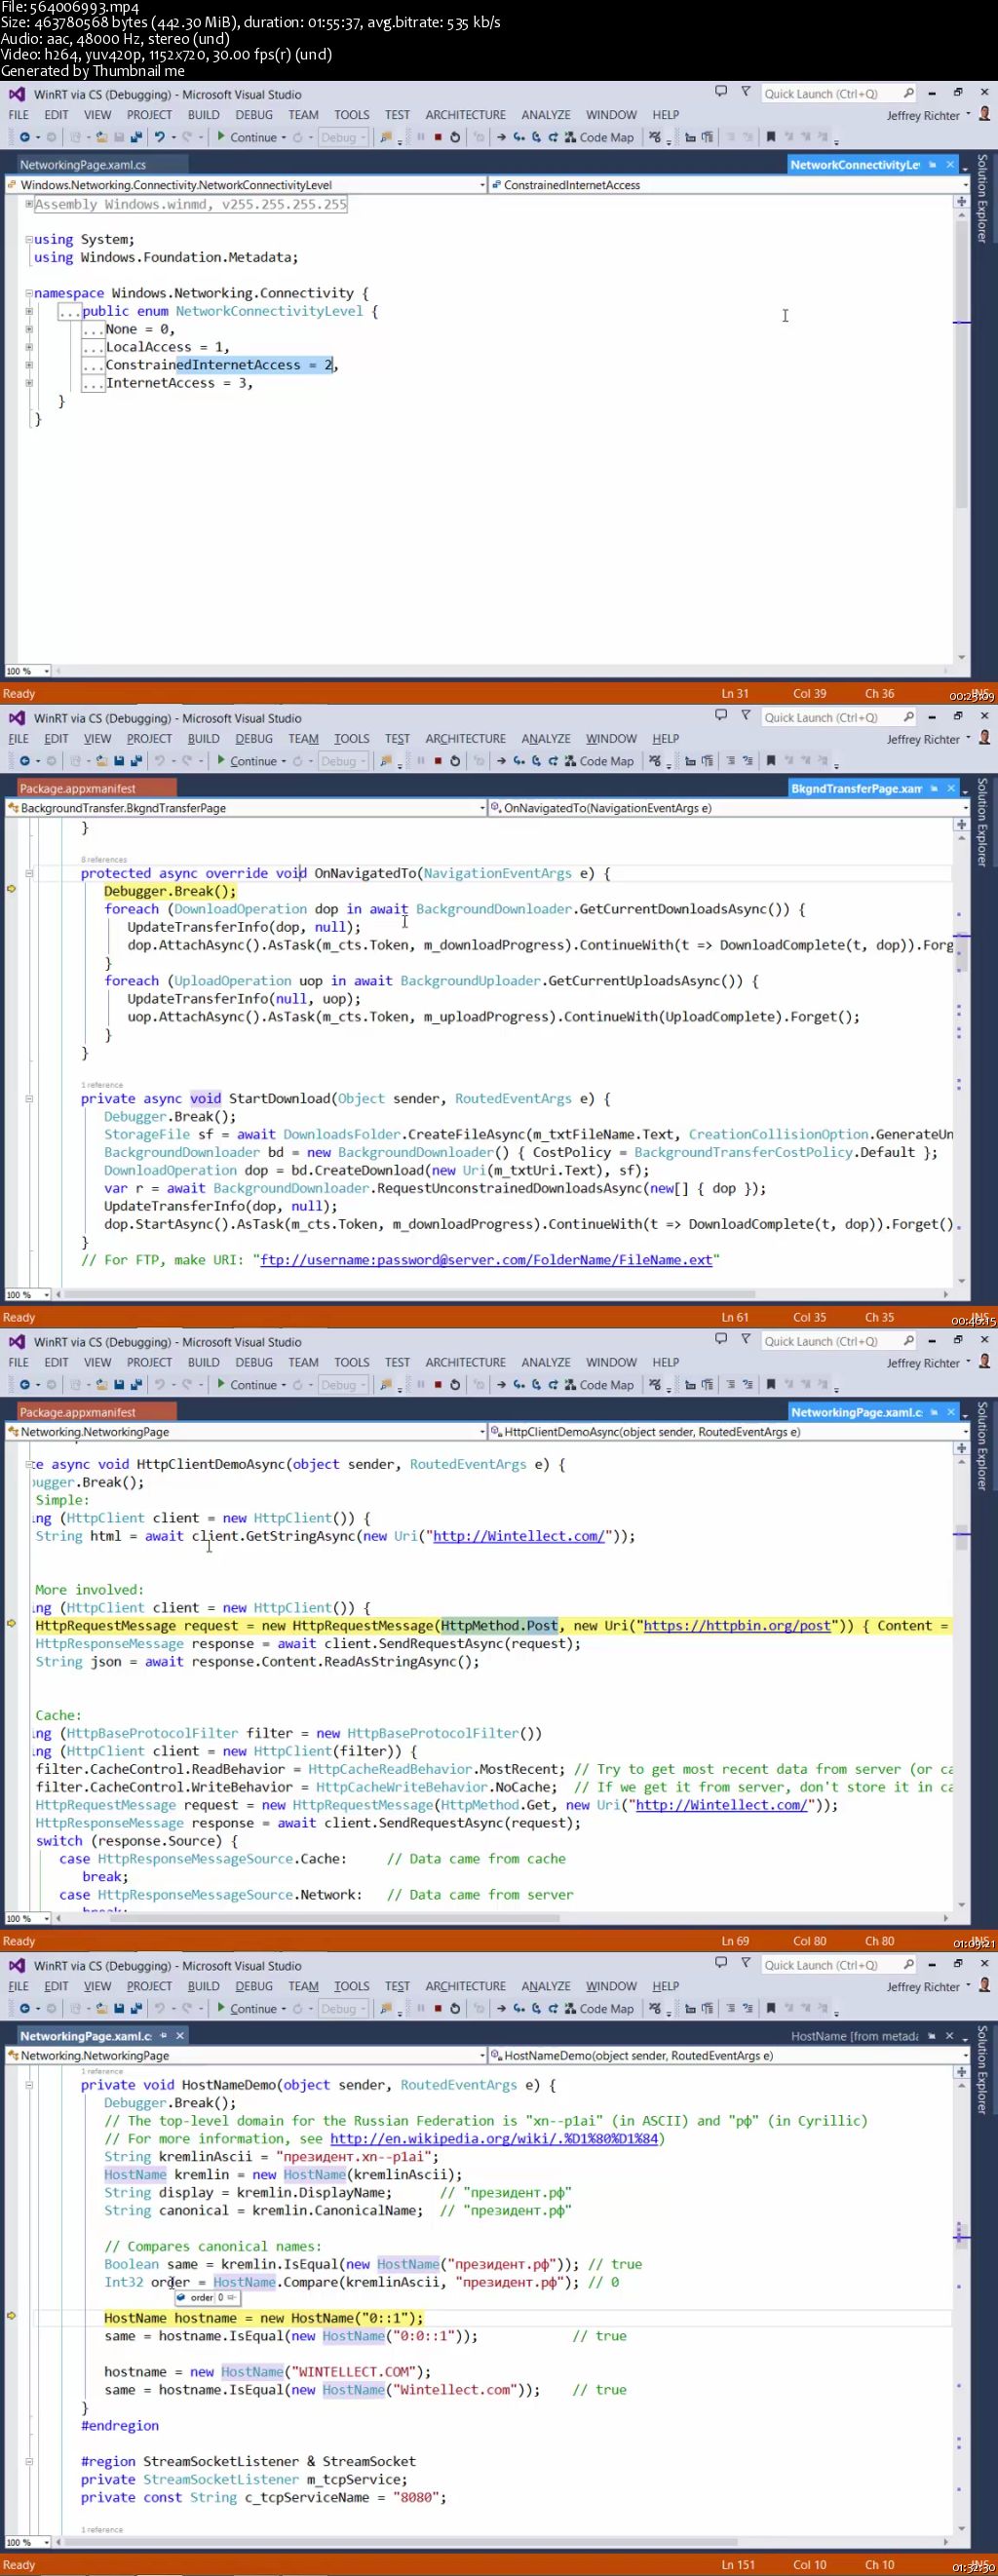Open the HostNameDemo(object sender) member dropdown
This screenshot has height=2576, width=998.
[x=729, y=2056]
